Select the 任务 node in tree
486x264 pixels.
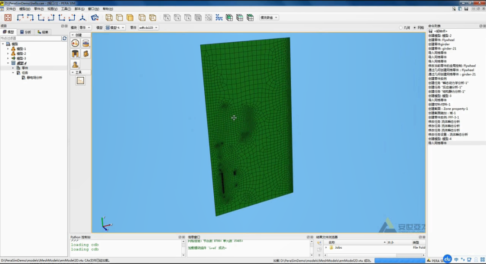click(x=25, y=73)
